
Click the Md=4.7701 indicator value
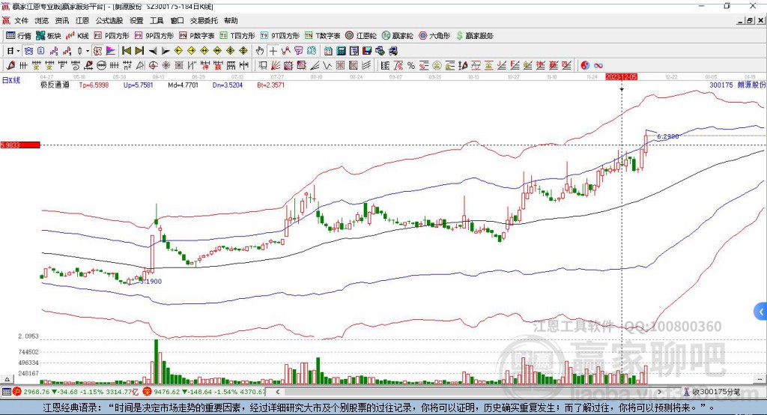pos(183,85)
